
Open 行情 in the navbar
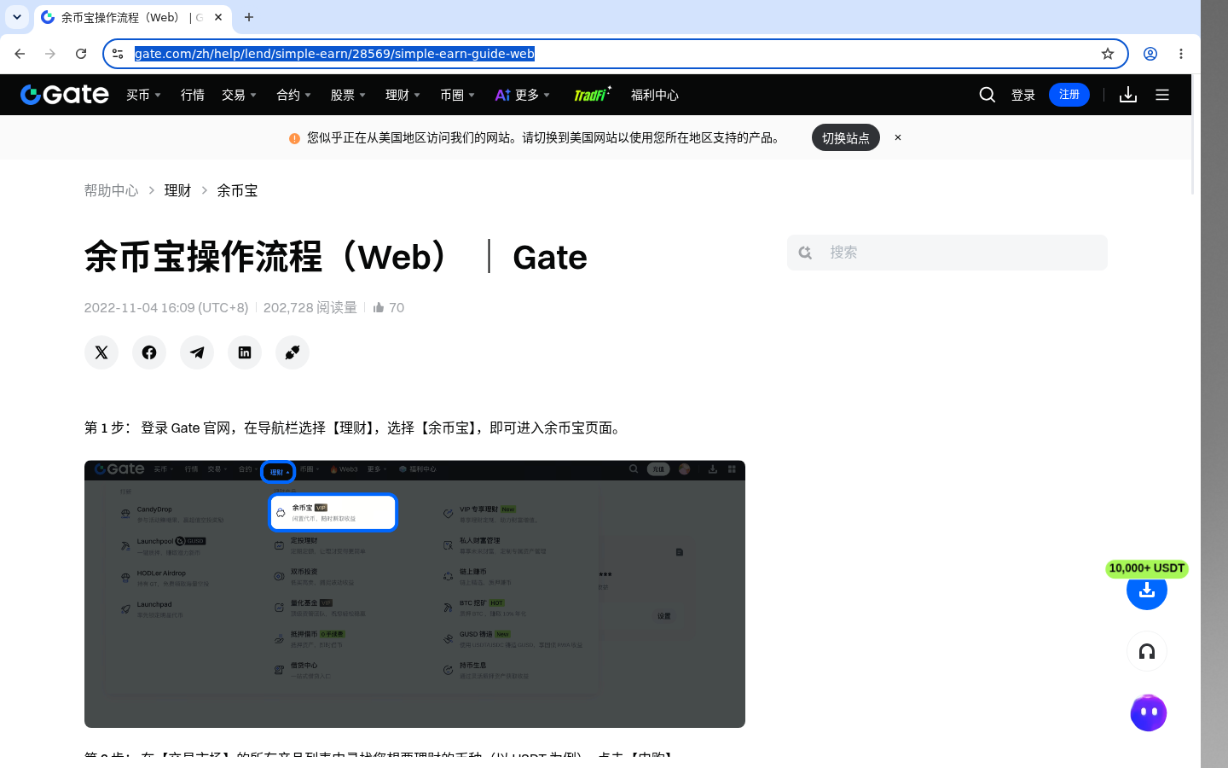pos(193,95)
